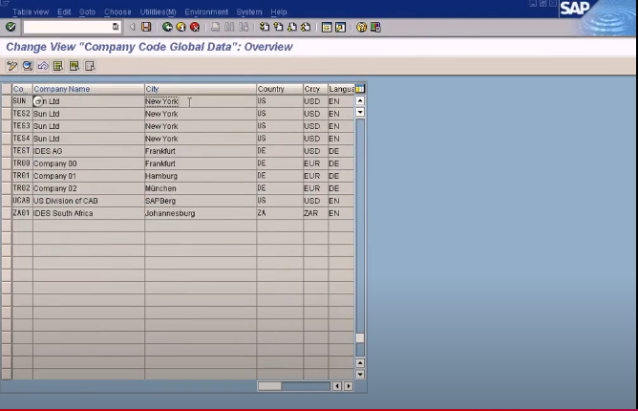Viewport: 638px width, 411px height.
Task: Click the US Division of CAB name cell
Action: (88, 201)
